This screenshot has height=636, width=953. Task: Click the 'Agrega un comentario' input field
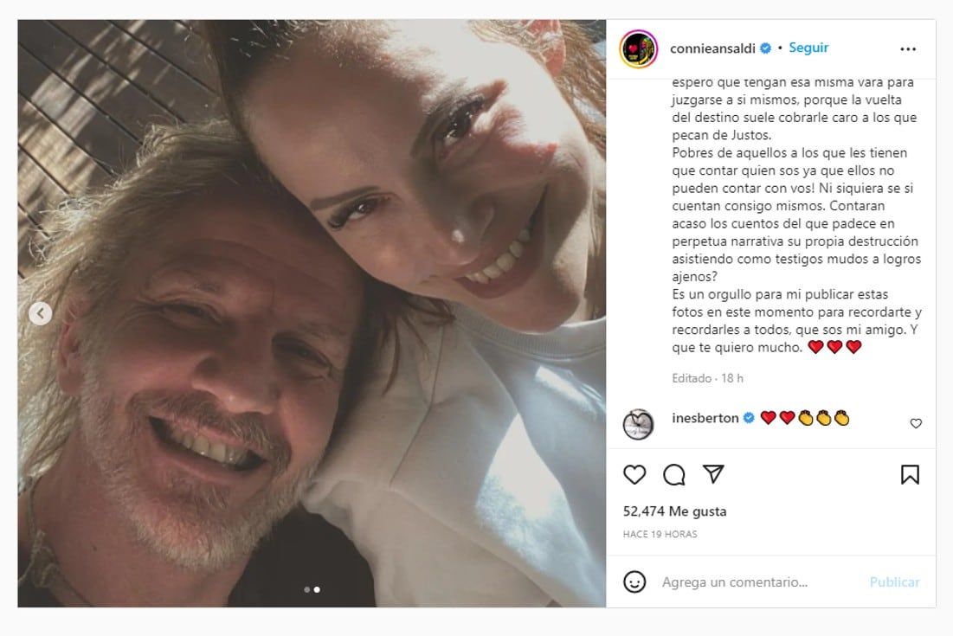(x=744, y=581)
